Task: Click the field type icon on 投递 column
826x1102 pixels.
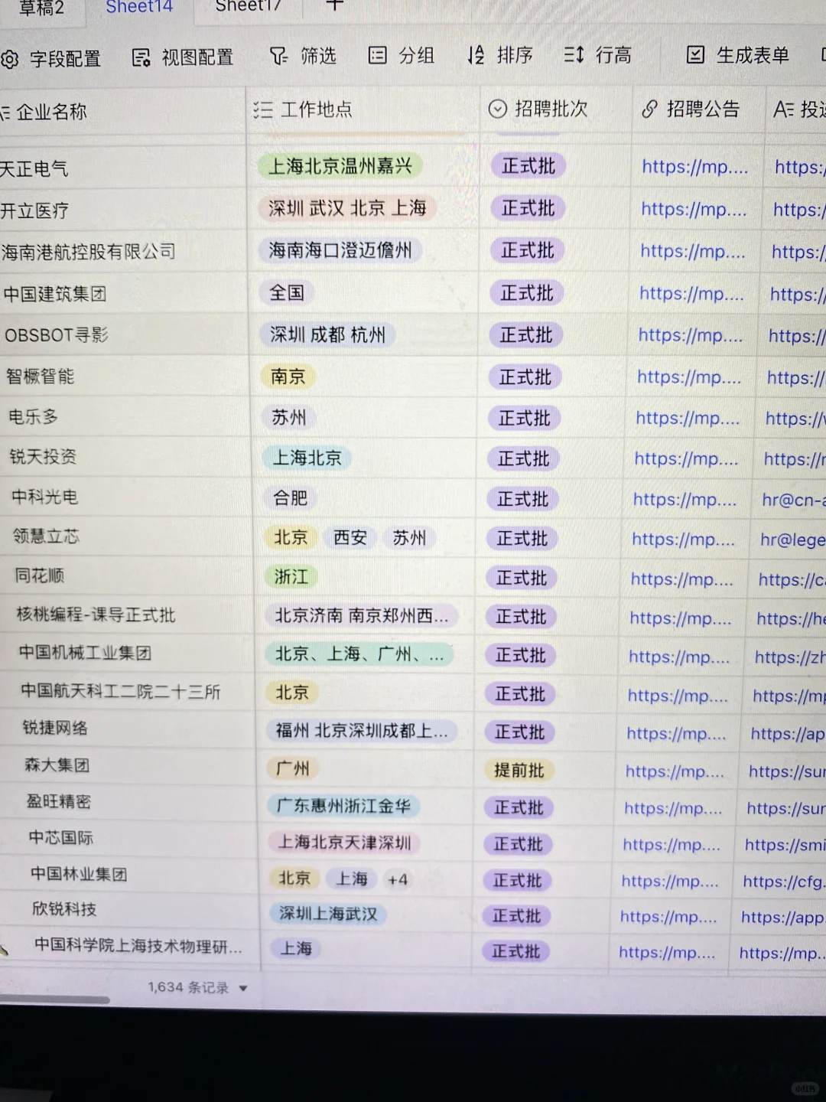Action: (x=784, y=109)
